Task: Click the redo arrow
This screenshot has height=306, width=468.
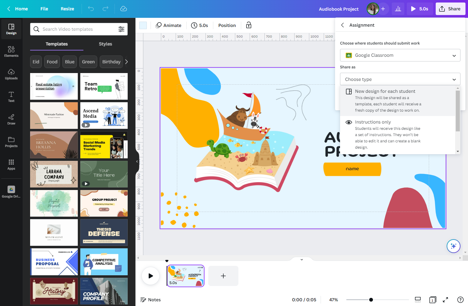Action: coord(106,9)
